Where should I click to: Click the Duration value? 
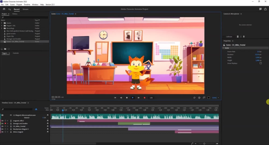(x=258, y=55)
